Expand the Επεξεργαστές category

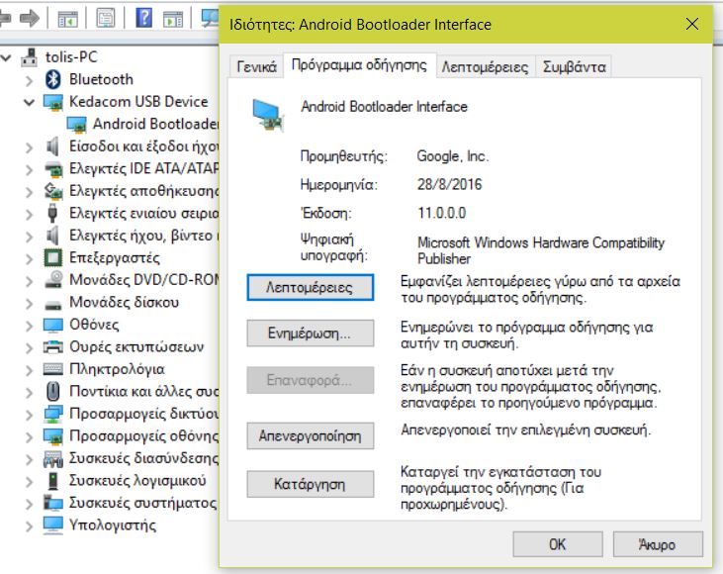29,259
